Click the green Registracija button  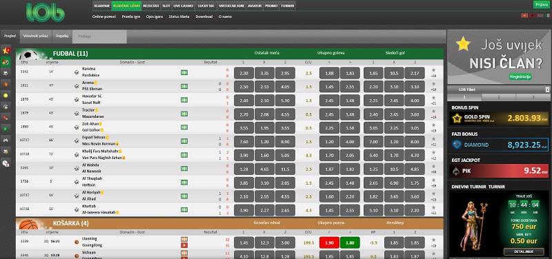pos(520,76)
